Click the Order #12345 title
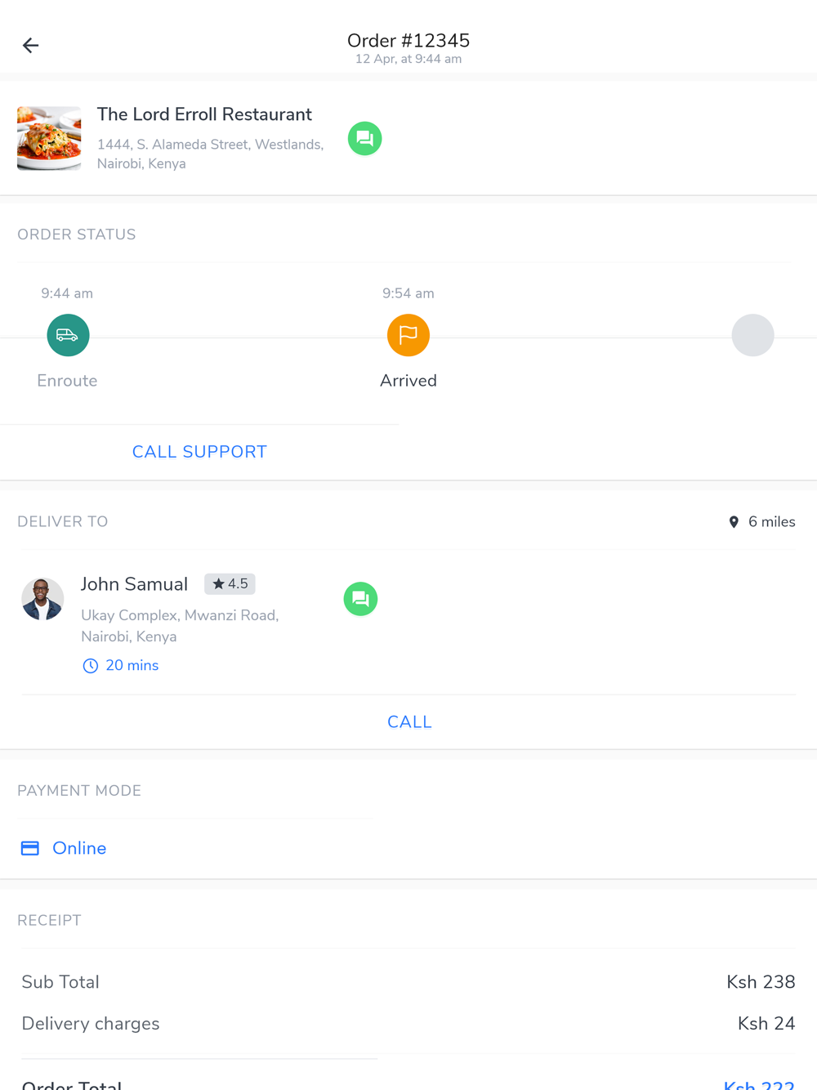This screenshot has width=817, height=1090. click(408, 41)
